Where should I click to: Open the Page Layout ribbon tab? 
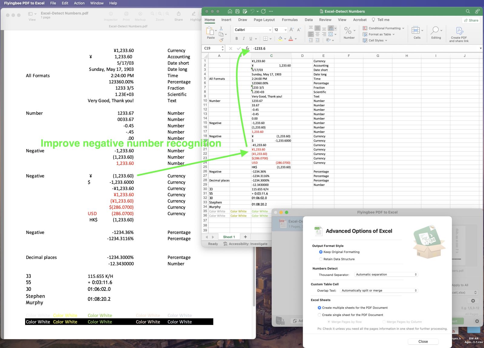pyautogui.click(x=264, y=20)
